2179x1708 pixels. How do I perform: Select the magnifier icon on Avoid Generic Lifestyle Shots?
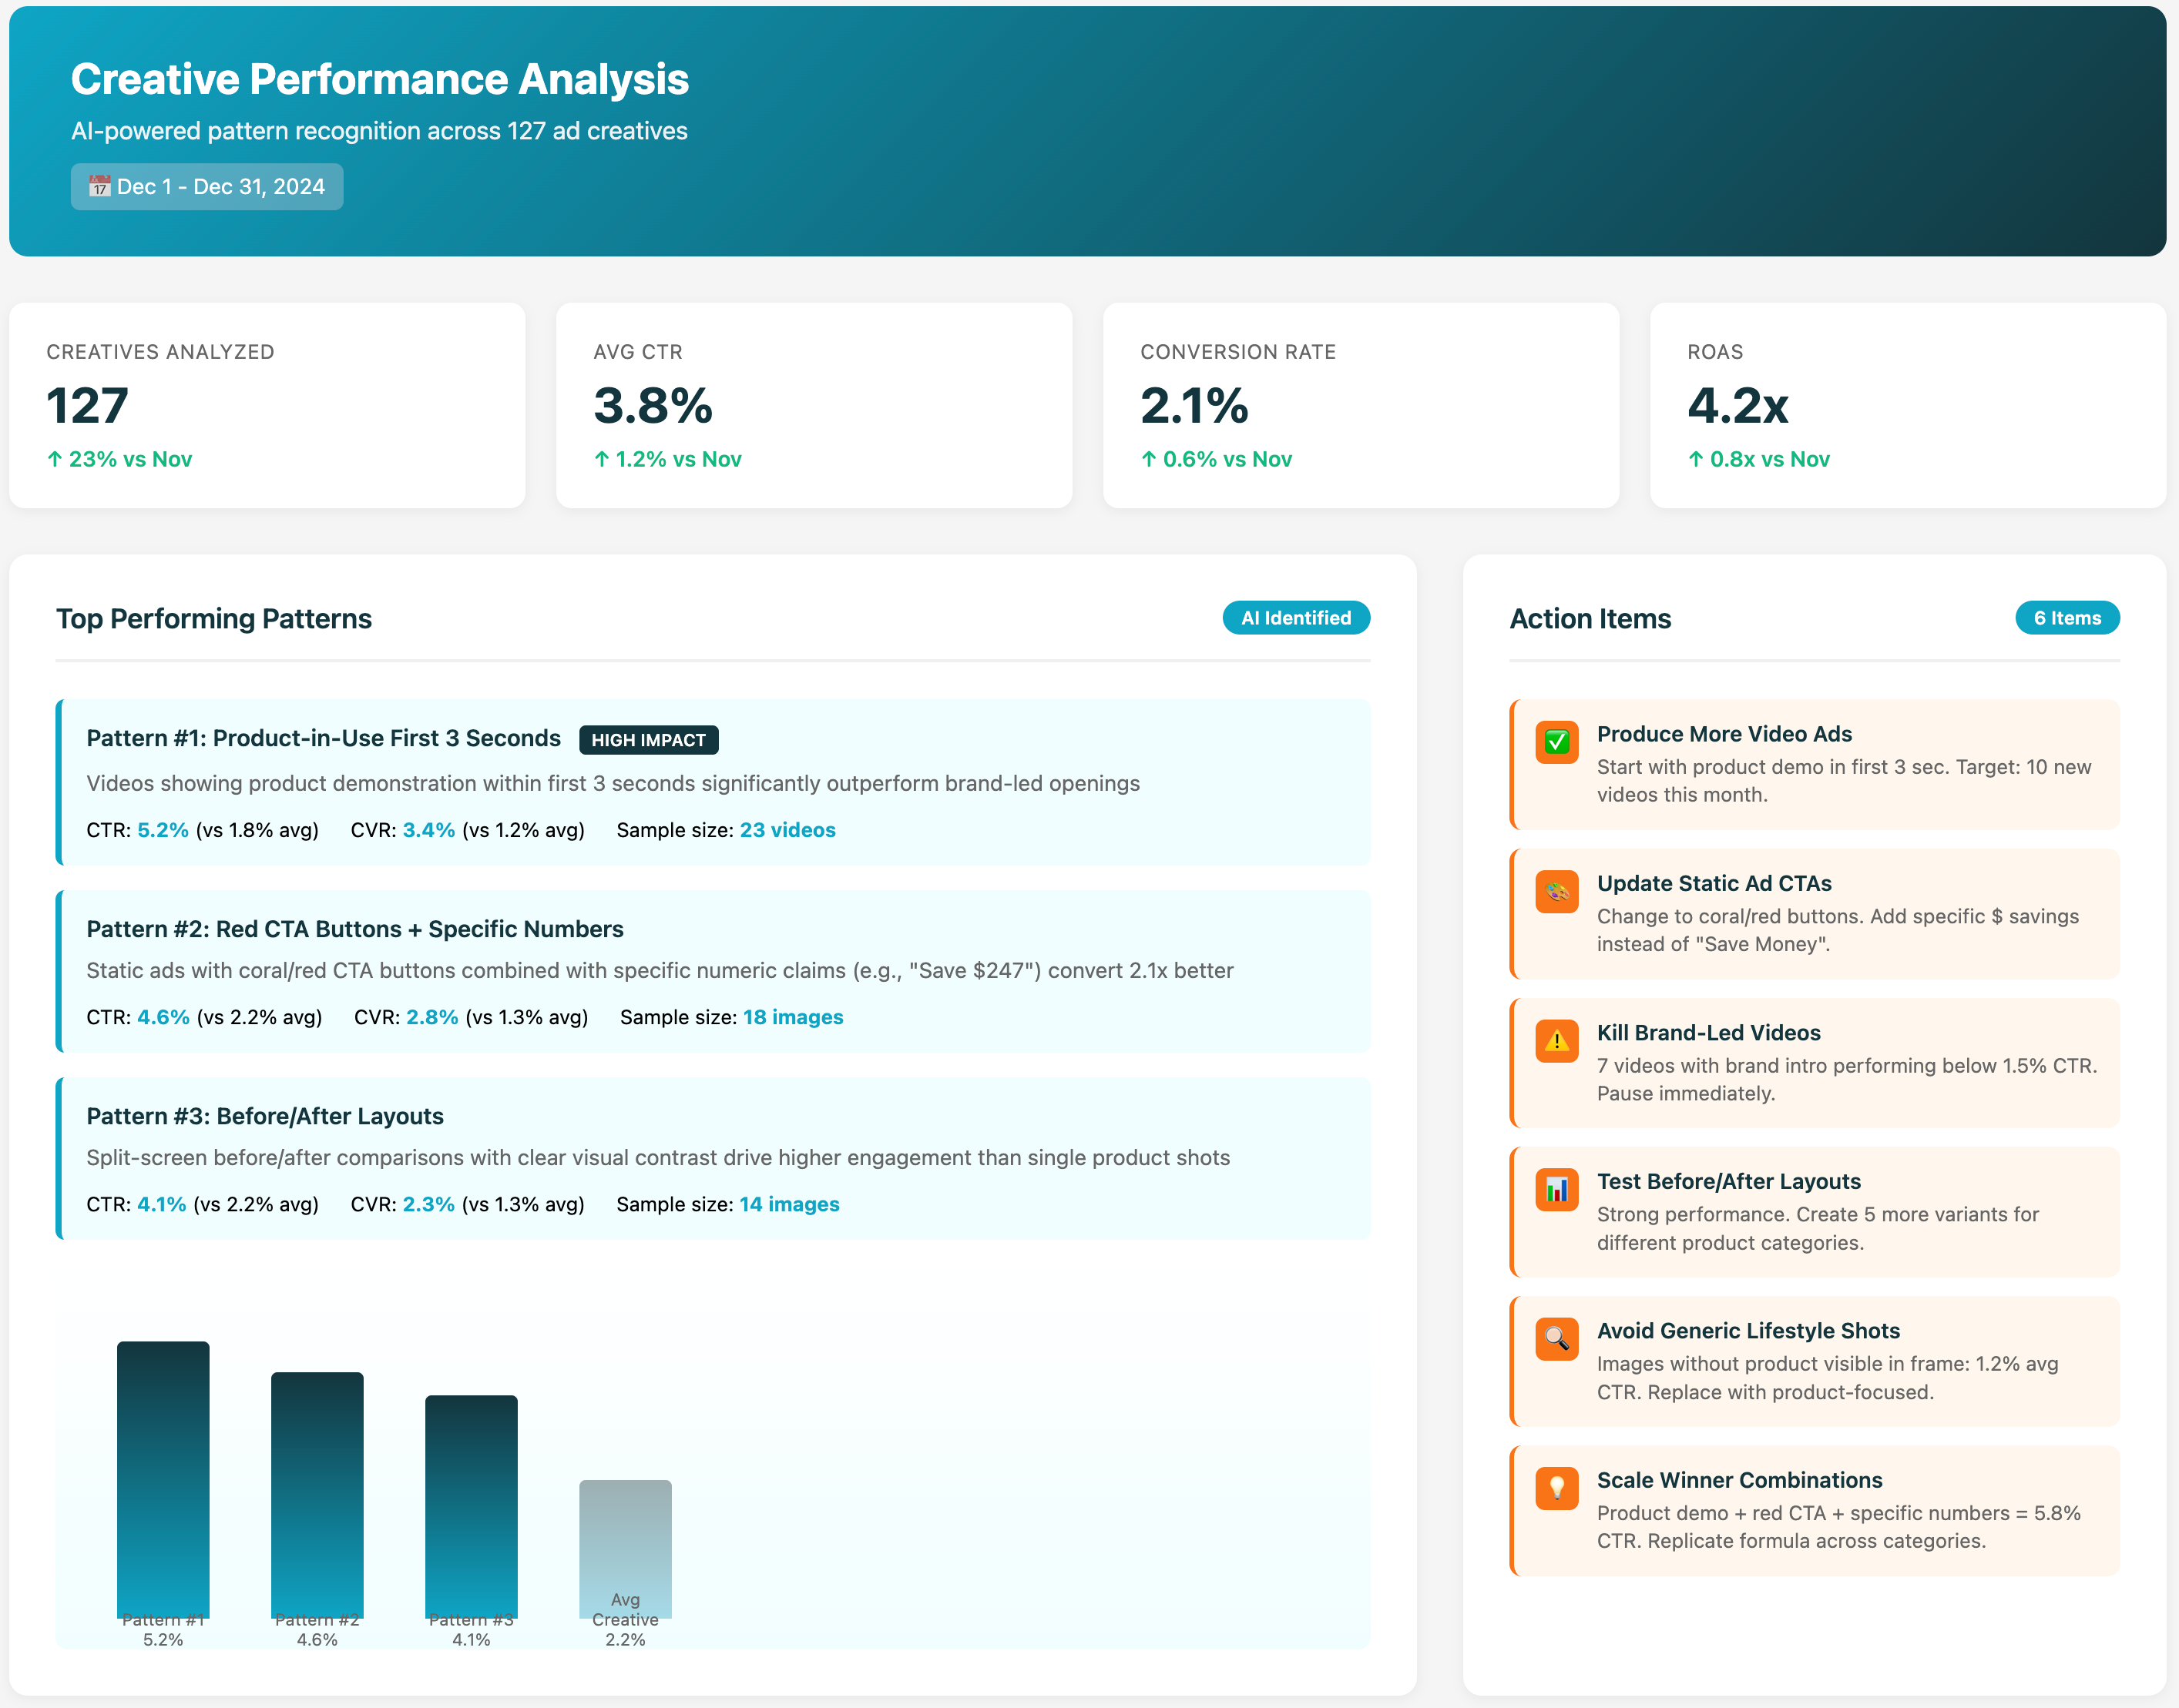tap(1556, 1340)
